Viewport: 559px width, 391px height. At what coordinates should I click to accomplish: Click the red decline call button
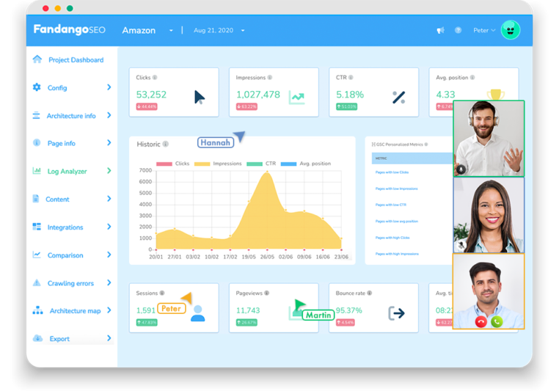point(481,321)
